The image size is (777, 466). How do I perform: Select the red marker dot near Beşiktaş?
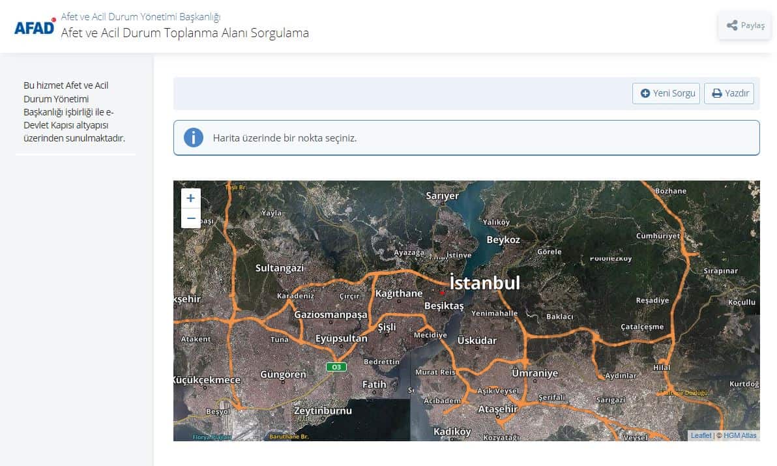click(441, 293)
